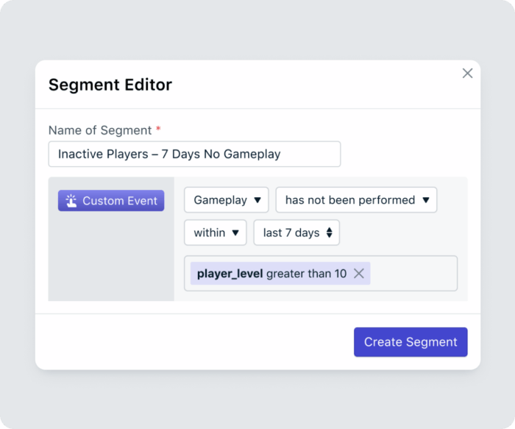Select the "player_level greater than 10" filter tag
This screenshot has height=429, width=515.
pos(271,274)
